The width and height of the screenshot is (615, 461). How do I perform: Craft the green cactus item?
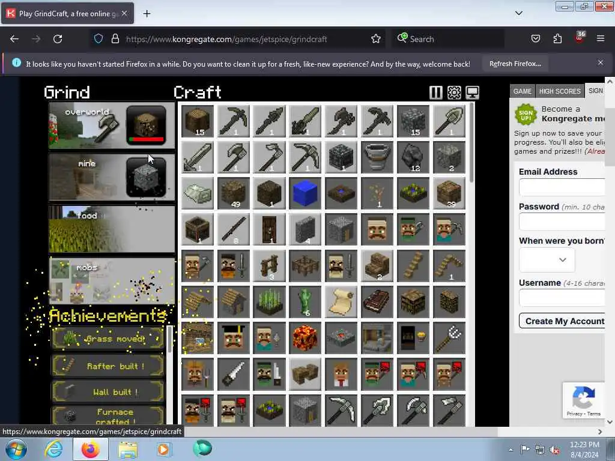(x=305, y=302)
